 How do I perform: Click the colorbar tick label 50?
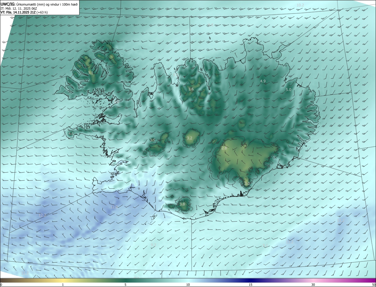(x=374, y=285)
